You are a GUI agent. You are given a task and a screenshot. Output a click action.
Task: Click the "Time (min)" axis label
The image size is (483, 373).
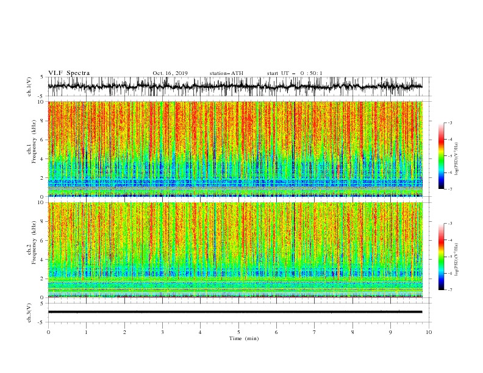[x=244, y=338]
